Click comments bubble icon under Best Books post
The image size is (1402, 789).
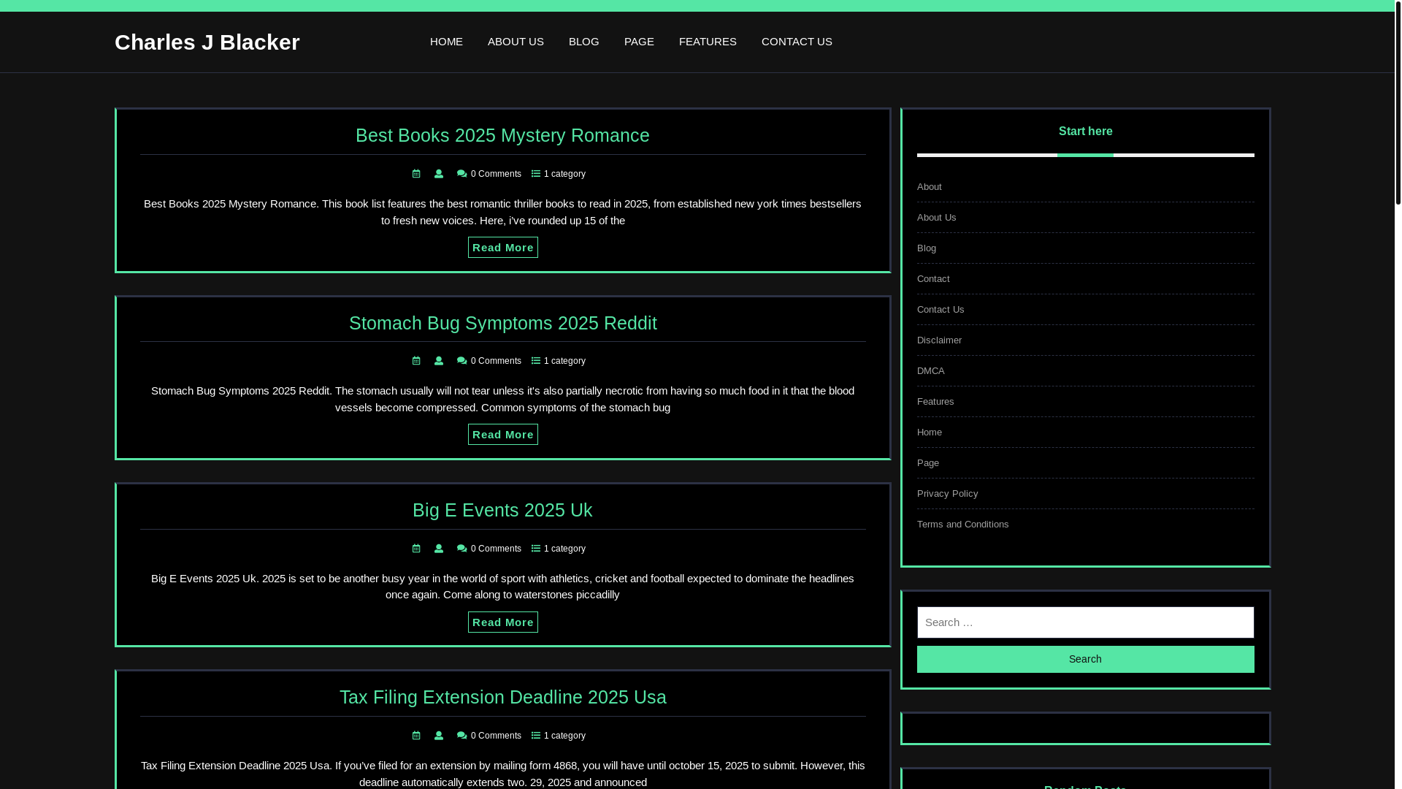[x=461, y=174]
